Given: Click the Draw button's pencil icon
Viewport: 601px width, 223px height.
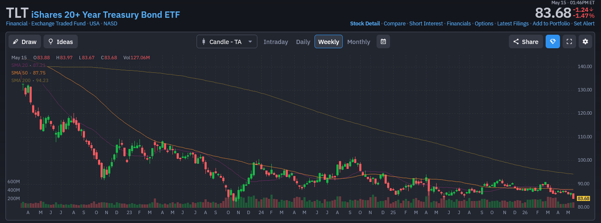Looking at the screenshot, I should point(16,42).
